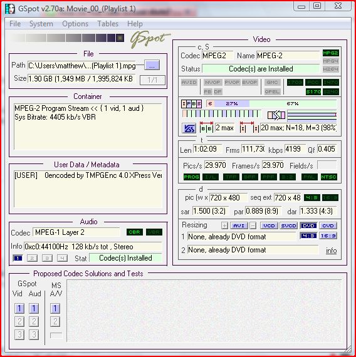Open the Options menu
The image size is (356, 357).
75,24
